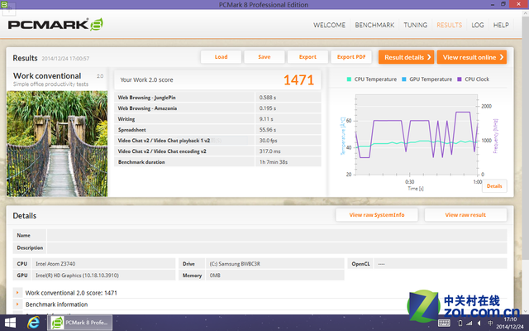Click the Spreadsheet result row

coord(217,130)
